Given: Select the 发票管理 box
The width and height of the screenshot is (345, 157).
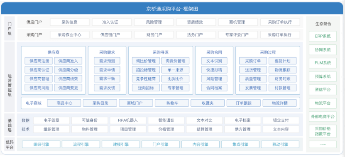Looking at the screenshot, I should [253, 88].
